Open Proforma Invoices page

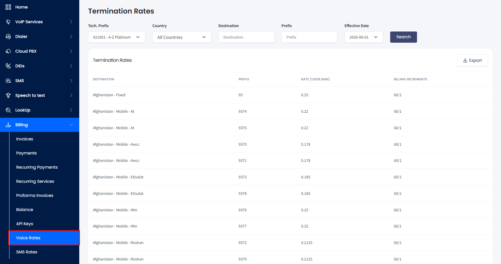coord(35,195)
